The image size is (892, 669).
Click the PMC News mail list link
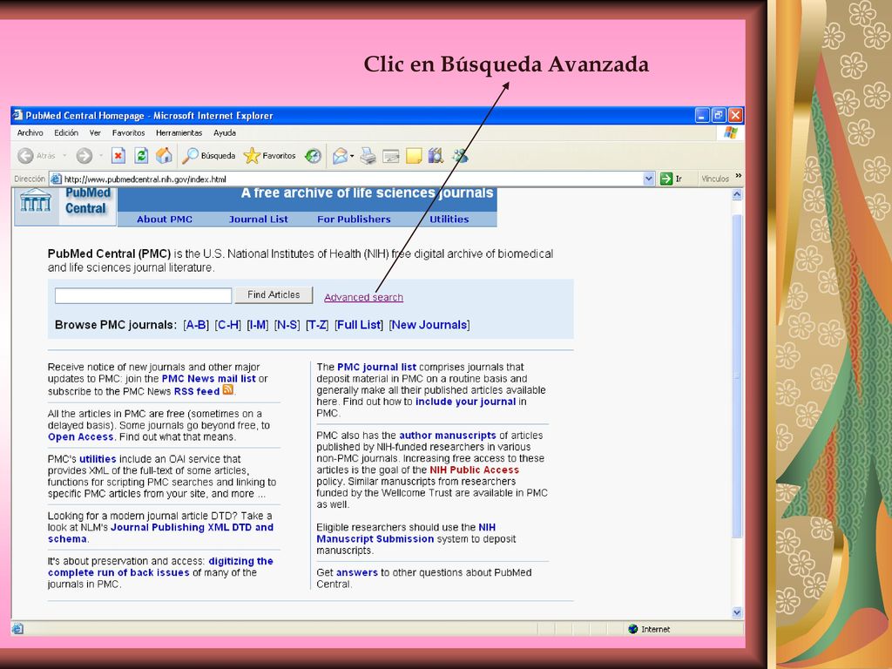click(x=209, y=379)
